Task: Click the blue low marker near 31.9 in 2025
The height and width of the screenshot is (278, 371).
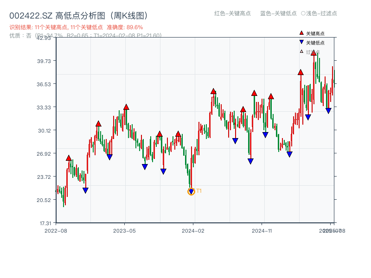Action: coord(308,117)
